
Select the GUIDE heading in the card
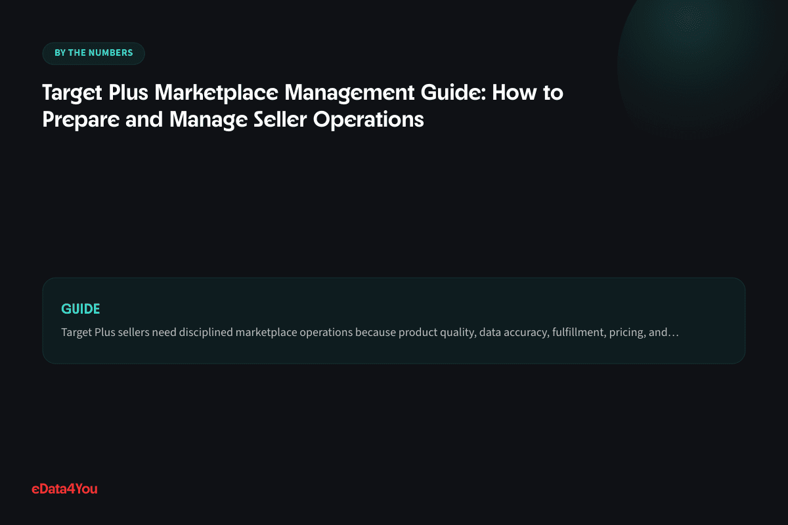click(x=80, y=309)
